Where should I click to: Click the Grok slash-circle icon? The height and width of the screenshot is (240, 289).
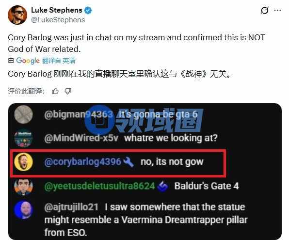(265, 10)
